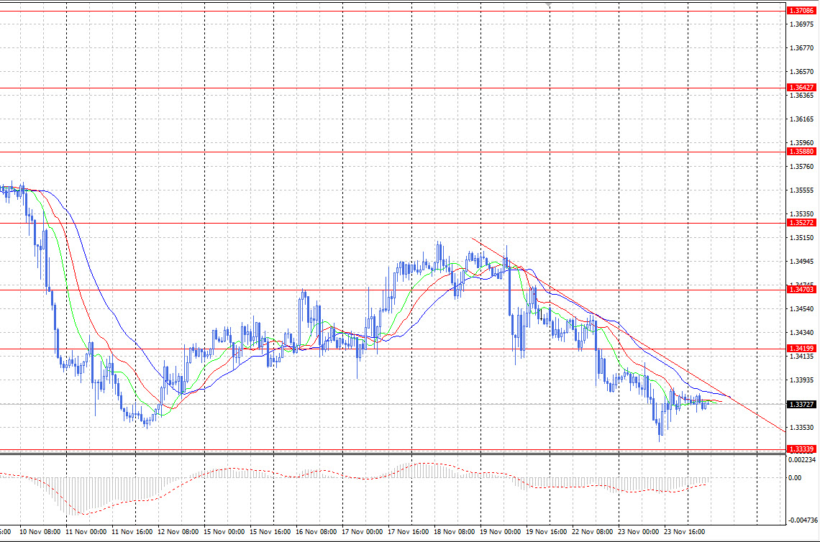Click time label 19 Nov 00:00
This screenshot has width=820, height=542.
[x=500, y=531]
